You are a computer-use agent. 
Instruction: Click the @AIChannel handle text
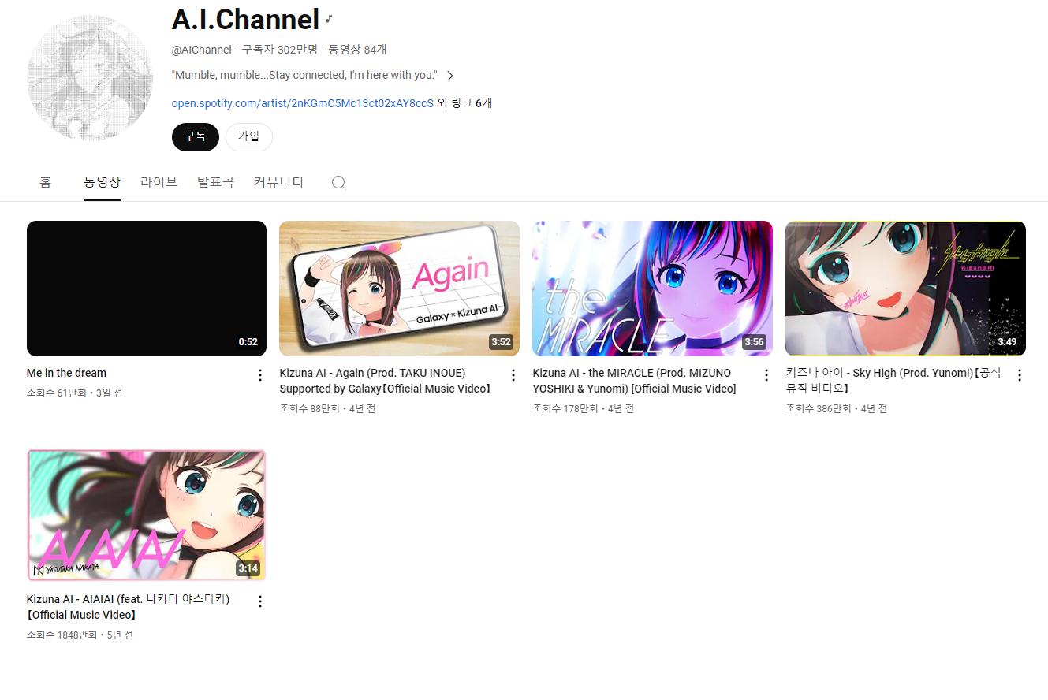click(202, 50)
